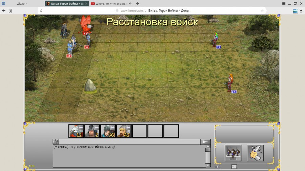This screenshot has width=305, height=171.
Task: Switch to the Діалоги browser tab
Action: point(22,4)
